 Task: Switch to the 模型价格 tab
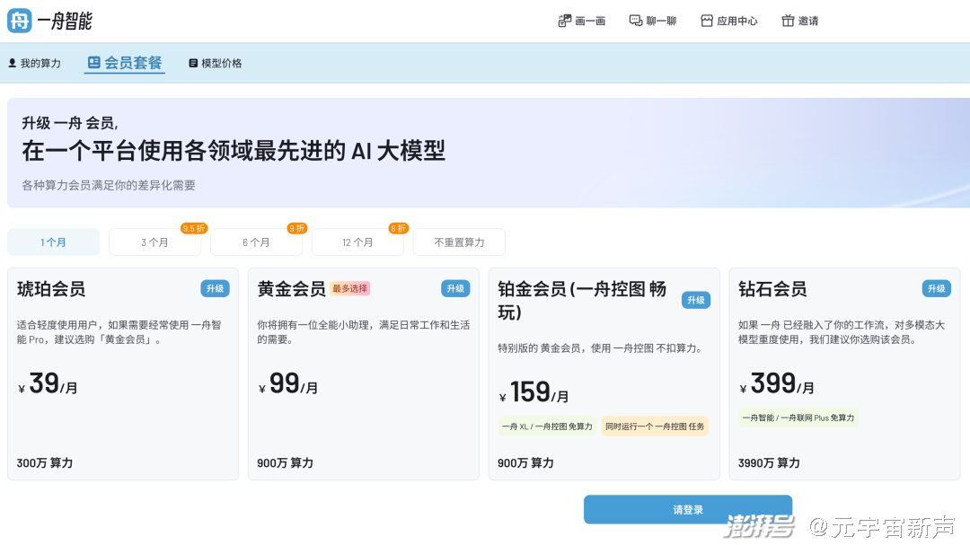(x=215, y=63)
